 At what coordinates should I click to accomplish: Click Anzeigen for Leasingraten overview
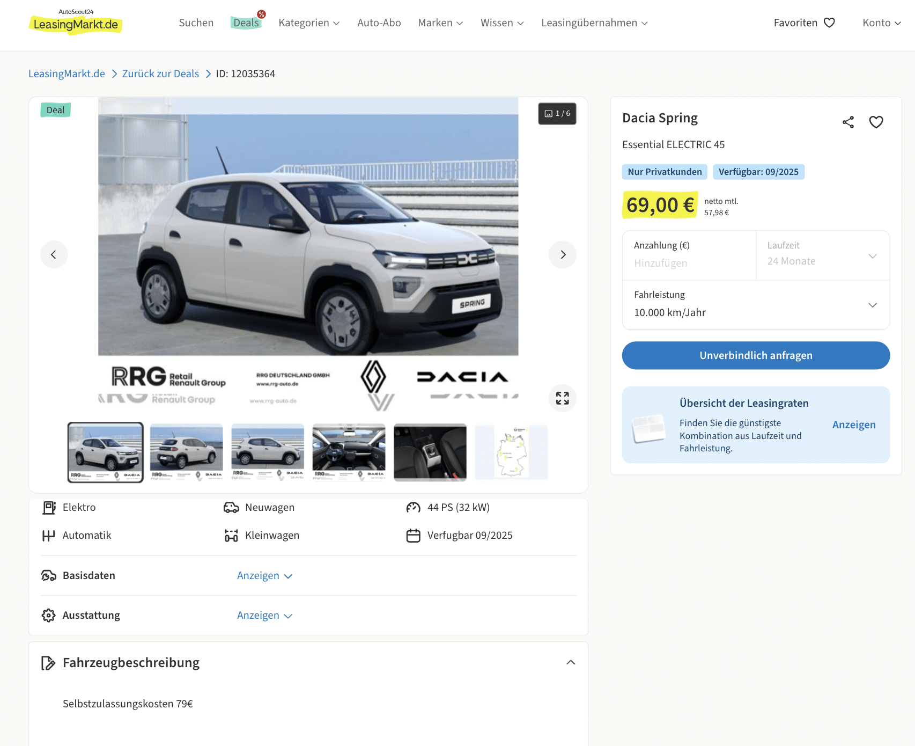tap(854, 425)
